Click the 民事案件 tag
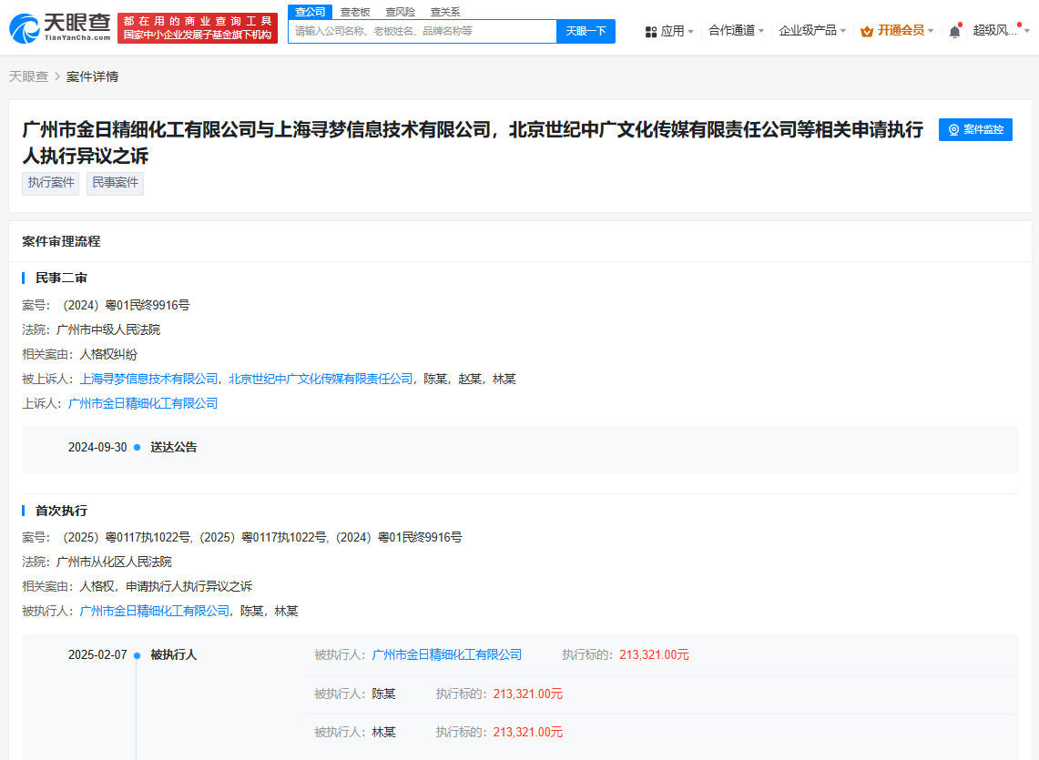The image size is (1039, 760). [x=115, y=183]
